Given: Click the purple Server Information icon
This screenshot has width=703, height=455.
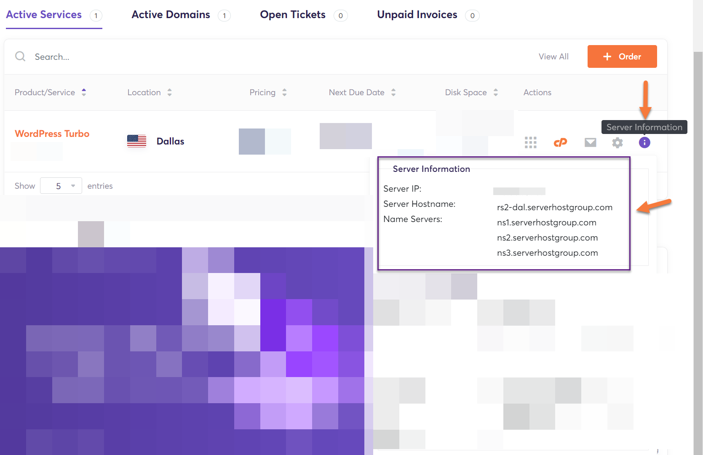Looking at the screenshot, I should pos(644,142).
